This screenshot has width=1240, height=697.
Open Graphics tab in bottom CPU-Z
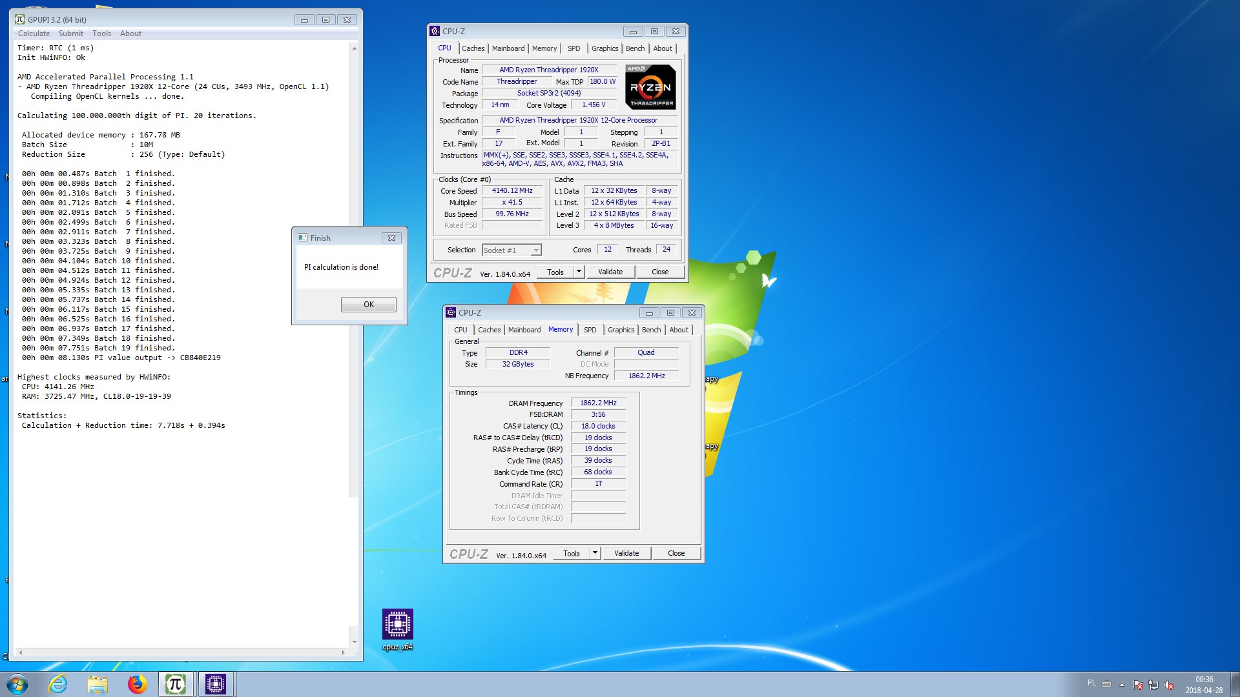[621, 330]
